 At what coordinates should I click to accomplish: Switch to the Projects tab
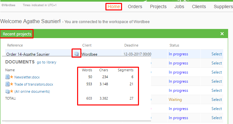158,7
